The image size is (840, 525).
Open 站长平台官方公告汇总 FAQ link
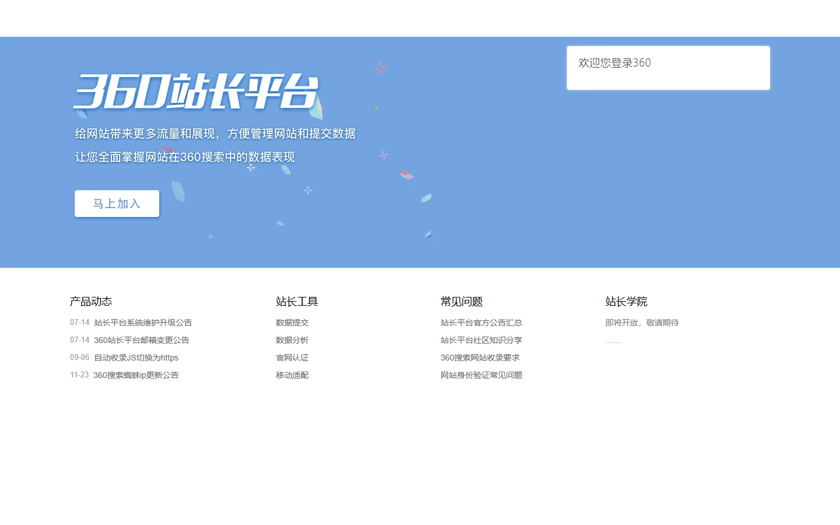click(481, 323)
